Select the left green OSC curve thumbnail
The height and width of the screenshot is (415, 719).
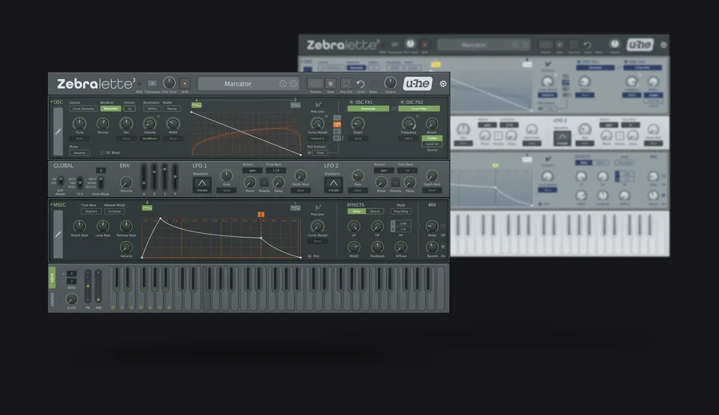[197, 105]
